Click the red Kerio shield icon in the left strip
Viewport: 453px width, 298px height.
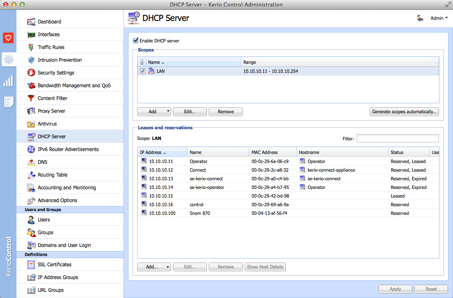pos(8,37)
